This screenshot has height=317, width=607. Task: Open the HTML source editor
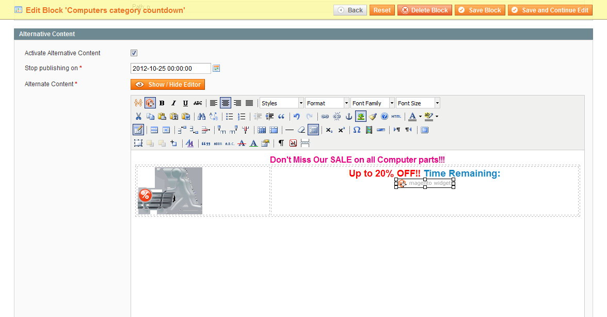[x=396, y=117]
